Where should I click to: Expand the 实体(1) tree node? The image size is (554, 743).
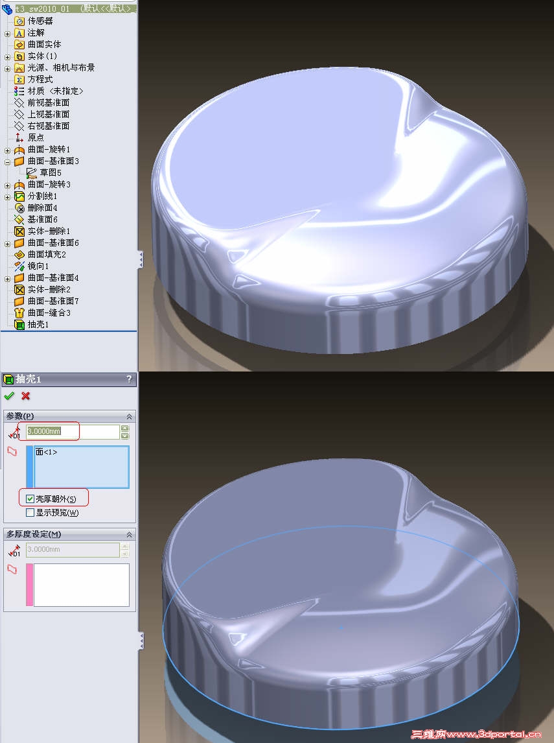[7, 57]
